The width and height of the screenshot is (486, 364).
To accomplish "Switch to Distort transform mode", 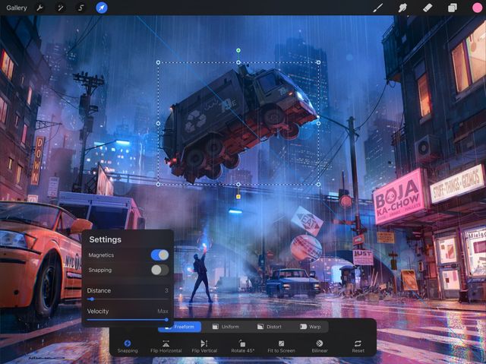I will [x=270, y=327].
